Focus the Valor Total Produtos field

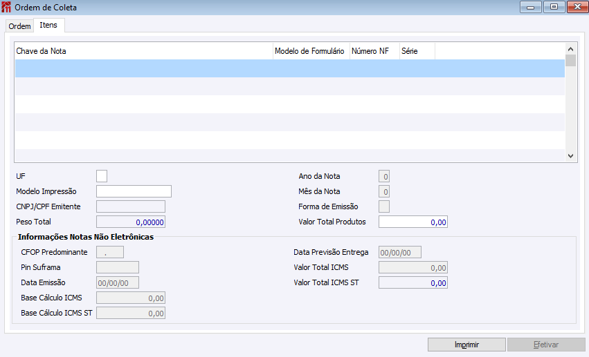pos(413,222)
